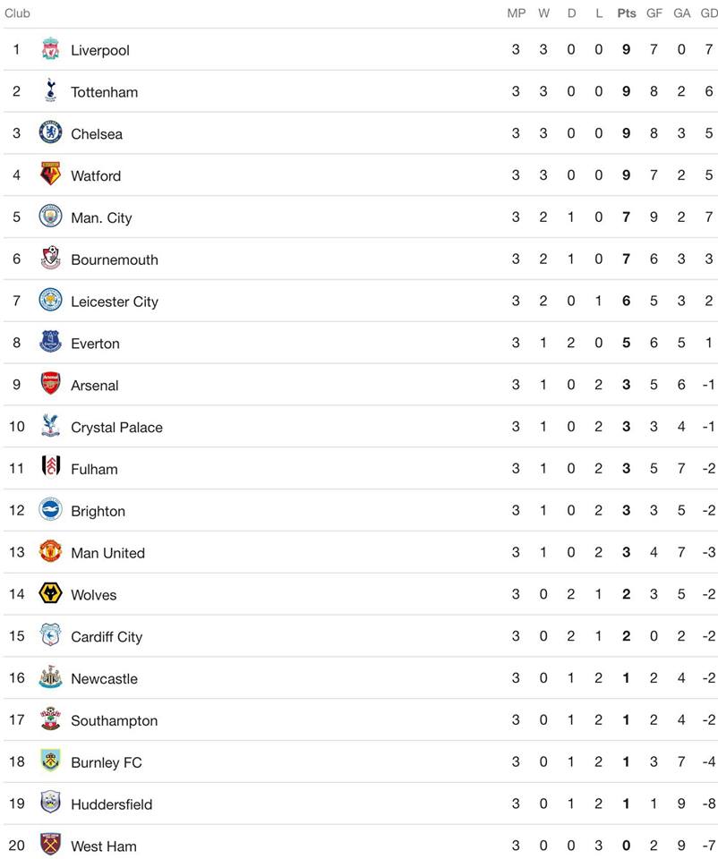This screenshot has width=718, height=859.
Task: Open the Leicester City team link
Action: tap(115, 302)
